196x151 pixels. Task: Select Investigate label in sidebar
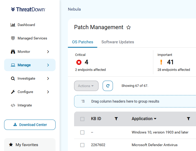(x=26, y=79)
